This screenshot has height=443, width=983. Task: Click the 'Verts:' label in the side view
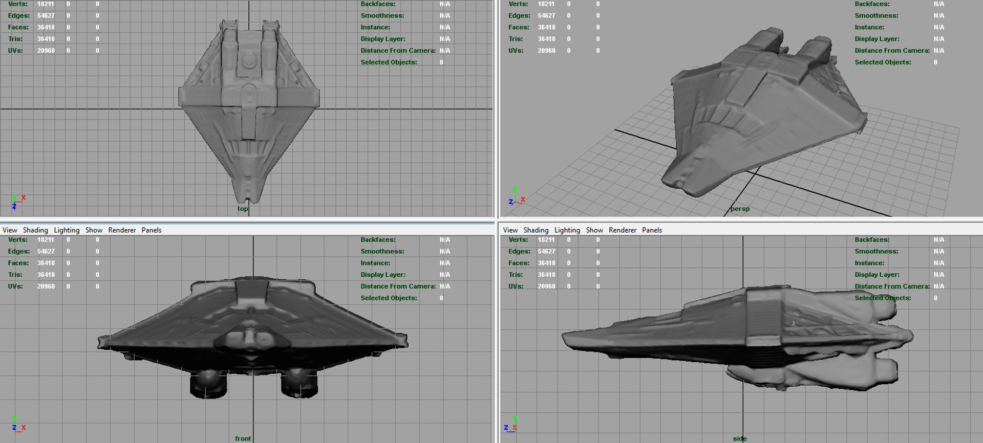coord(519,240)
